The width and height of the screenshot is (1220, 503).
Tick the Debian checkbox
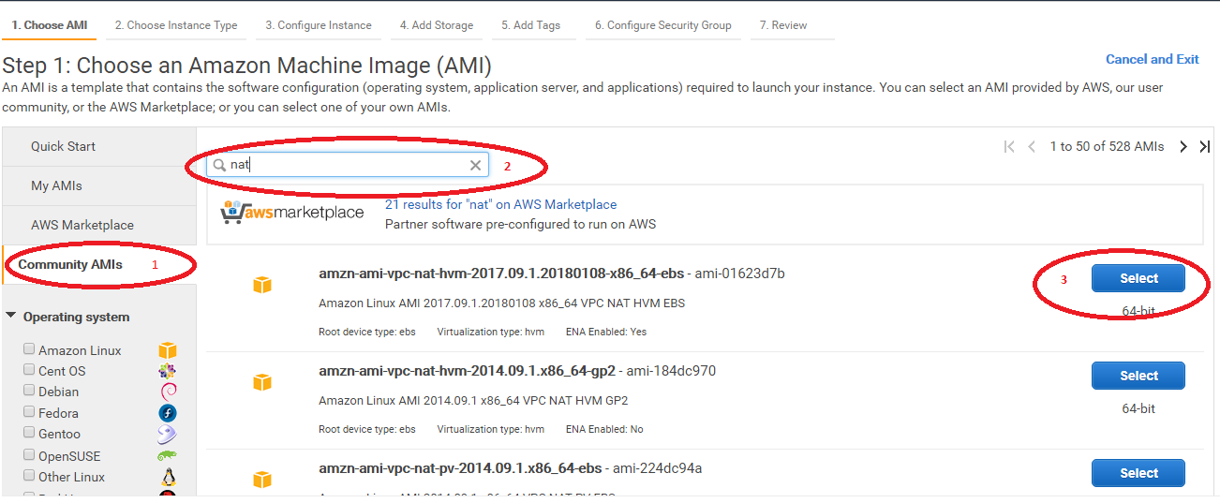(30, 391)
